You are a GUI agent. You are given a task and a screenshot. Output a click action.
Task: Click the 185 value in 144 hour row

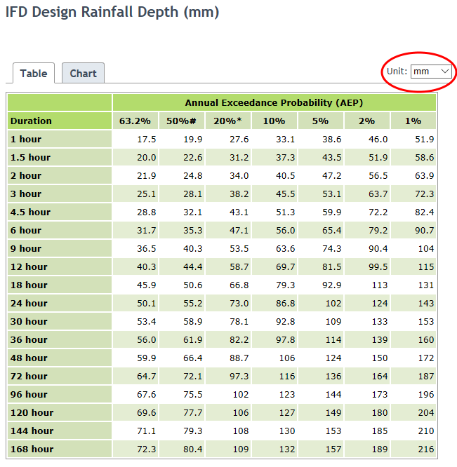[x=380, y=431]
